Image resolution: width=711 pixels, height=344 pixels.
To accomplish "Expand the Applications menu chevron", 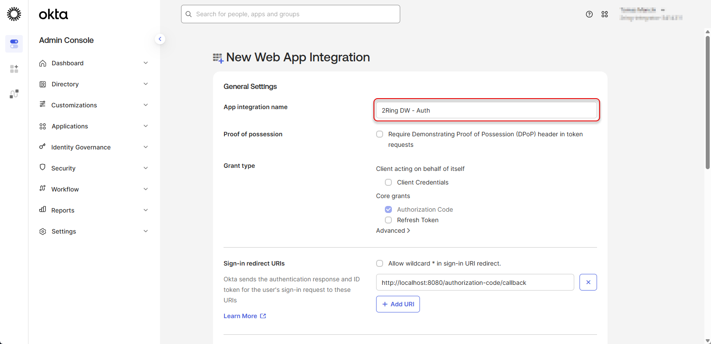I will click(x=146, y=126).
